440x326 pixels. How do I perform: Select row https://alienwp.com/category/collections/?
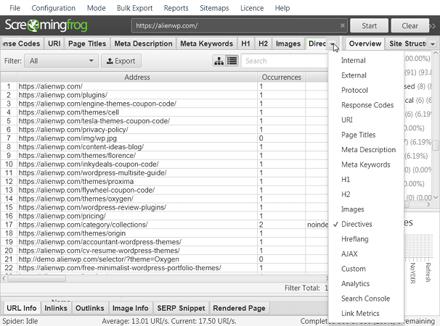164,225
